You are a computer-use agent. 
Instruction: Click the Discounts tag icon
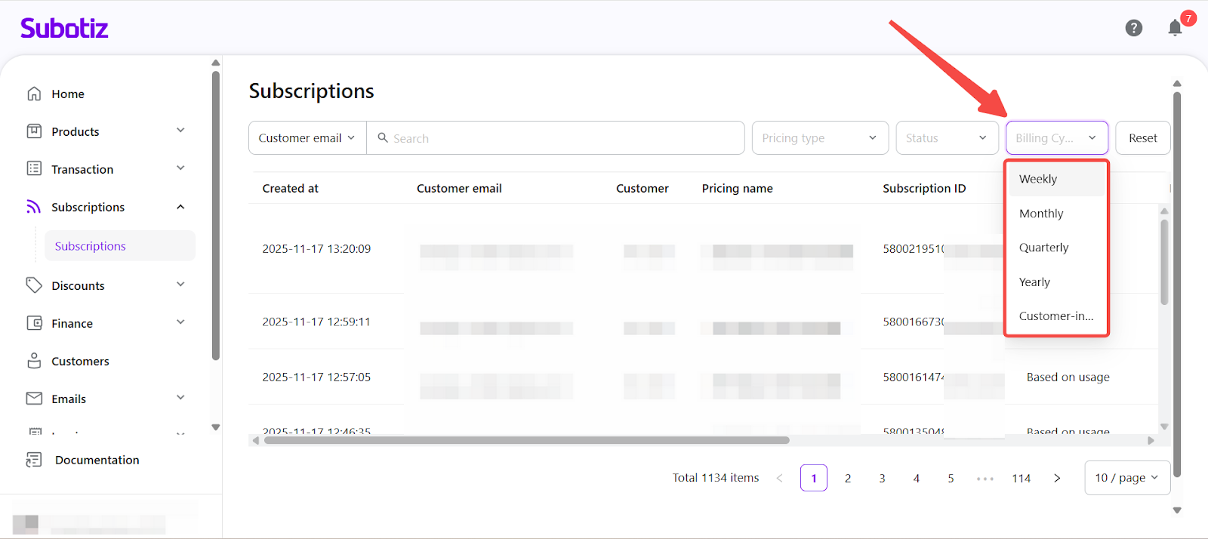[x=34, y=285]
